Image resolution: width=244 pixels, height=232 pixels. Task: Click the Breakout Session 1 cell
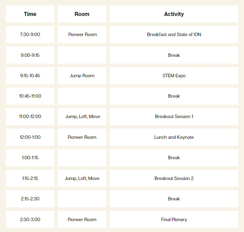coord(174,117)
